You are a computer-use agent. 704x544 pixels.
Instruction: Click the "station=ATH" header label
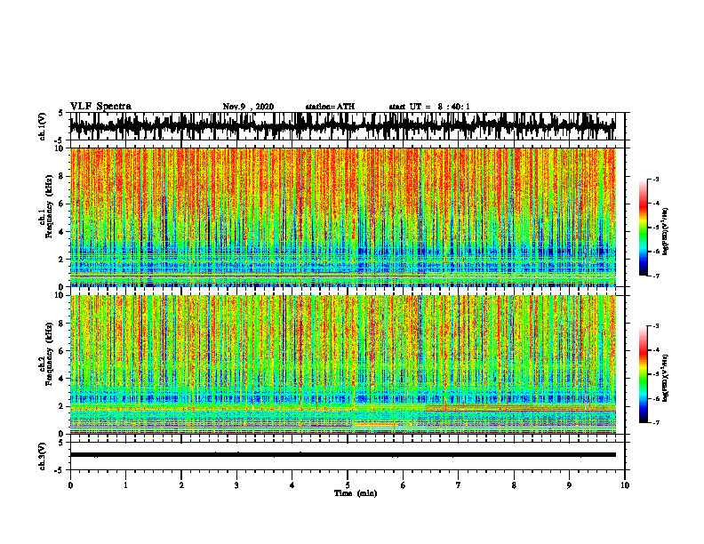330,107
